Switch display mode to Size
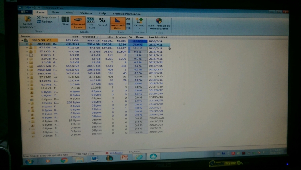301x170 pixels. 65,21
